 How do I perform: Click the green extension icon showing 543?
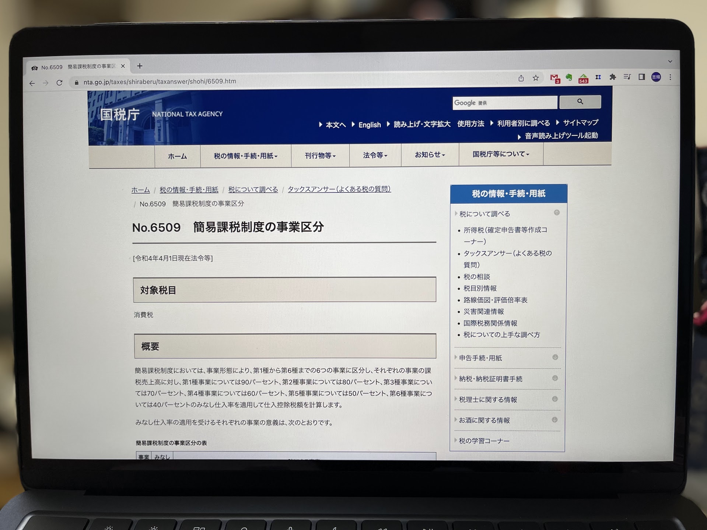(x=583, y=78)
